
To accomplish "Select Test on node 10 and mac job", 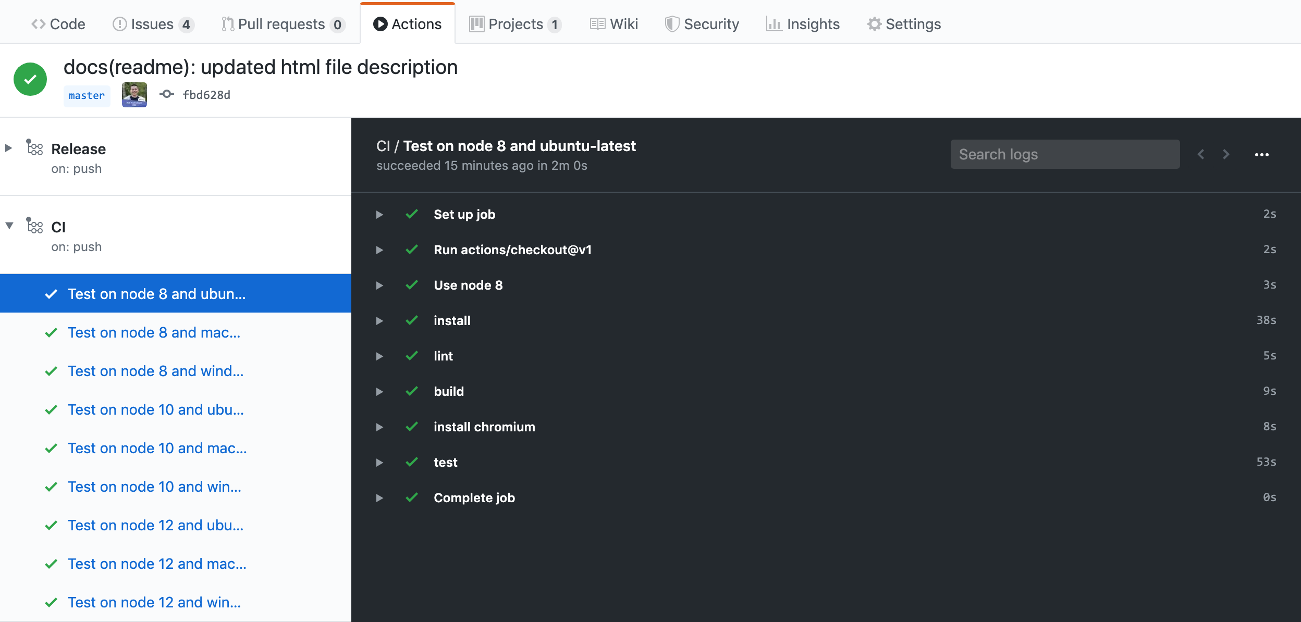I will 157,448.
